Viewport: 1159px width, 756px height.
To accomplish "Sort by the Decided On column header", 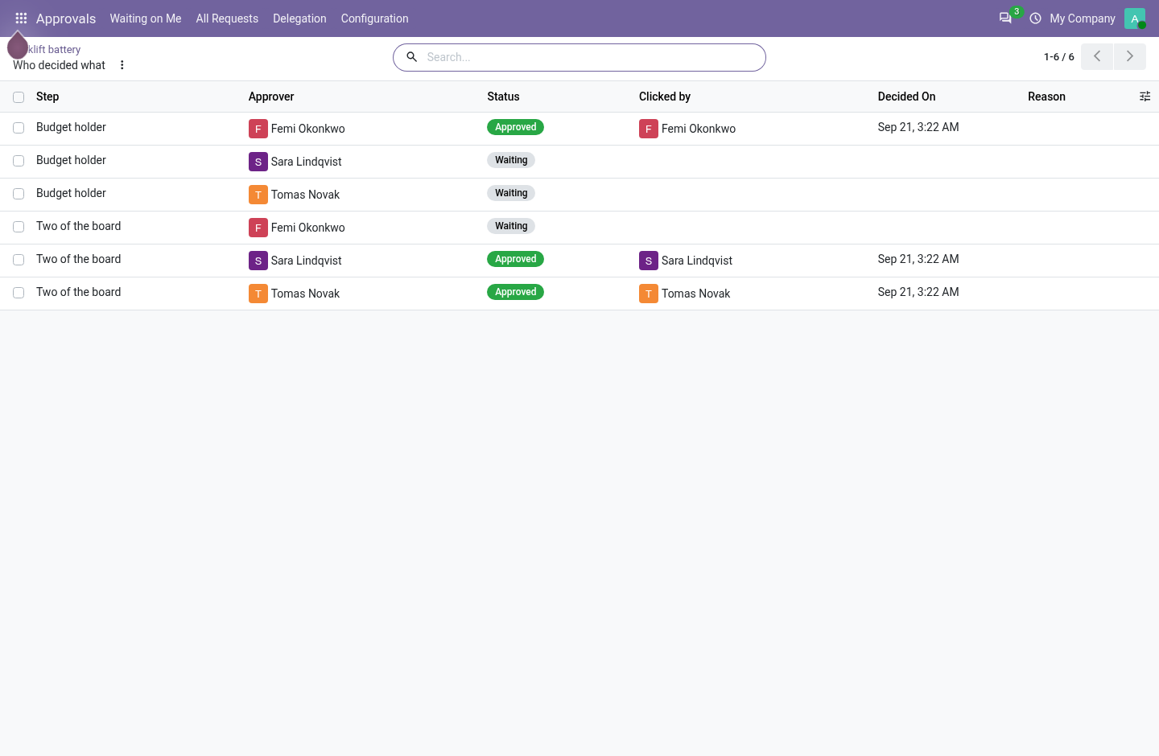I will point(906,97).
